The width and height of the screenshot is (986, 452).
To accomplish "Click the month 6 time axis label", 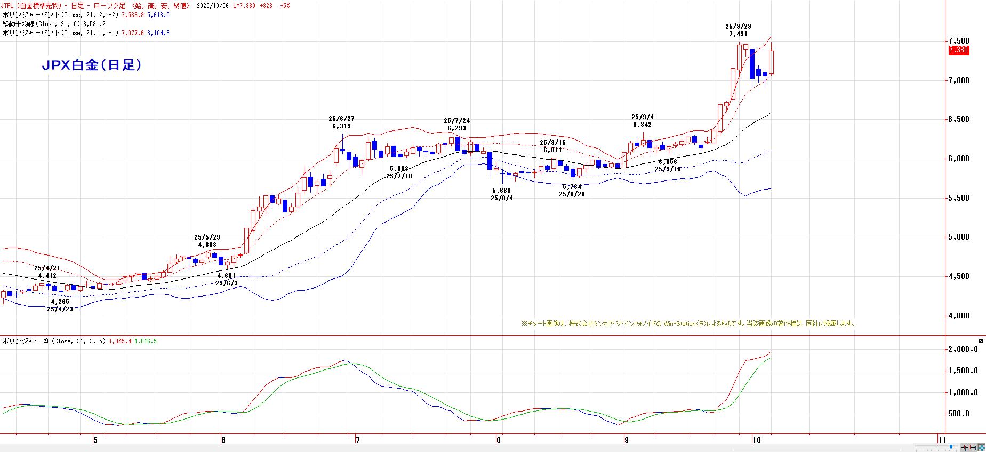I will coord(223,440).
